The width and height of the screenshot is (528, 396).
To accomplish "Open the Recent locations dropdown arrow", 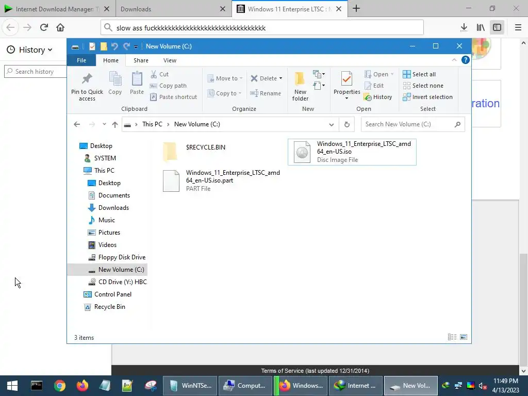I will [x=104, y=124].
